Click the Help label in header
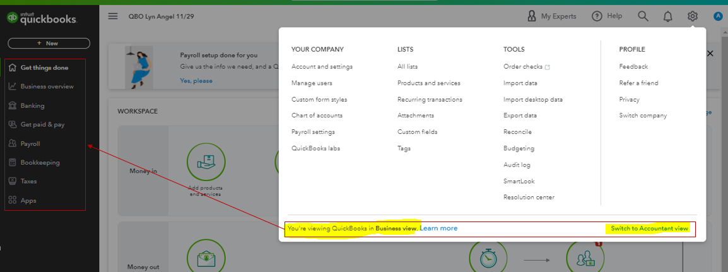The width and height of the screenshot is (728, 272). coord(614,16)
